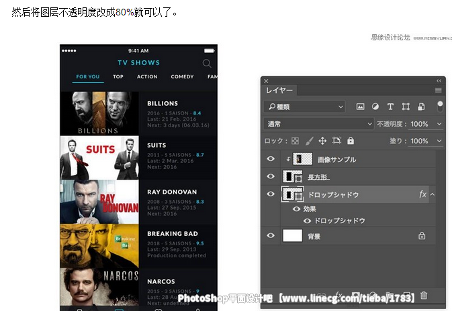This screenshot has width=452, height=311.
Task: Click the SUITS show title
Action: pos(156,145)
